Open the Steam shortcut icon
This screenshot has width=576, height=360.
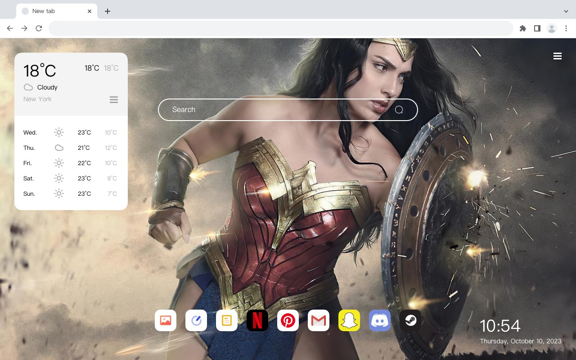point(410,320)
